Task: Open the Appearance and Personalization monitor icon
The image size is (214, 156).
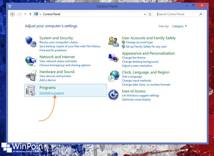Action: 113,58
